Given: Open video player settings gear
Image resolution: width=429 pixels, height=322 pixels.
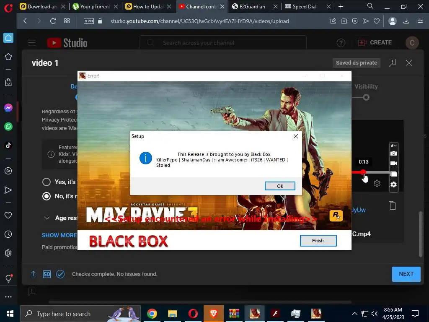Looking at the screenshot, I should coord(377,183).
